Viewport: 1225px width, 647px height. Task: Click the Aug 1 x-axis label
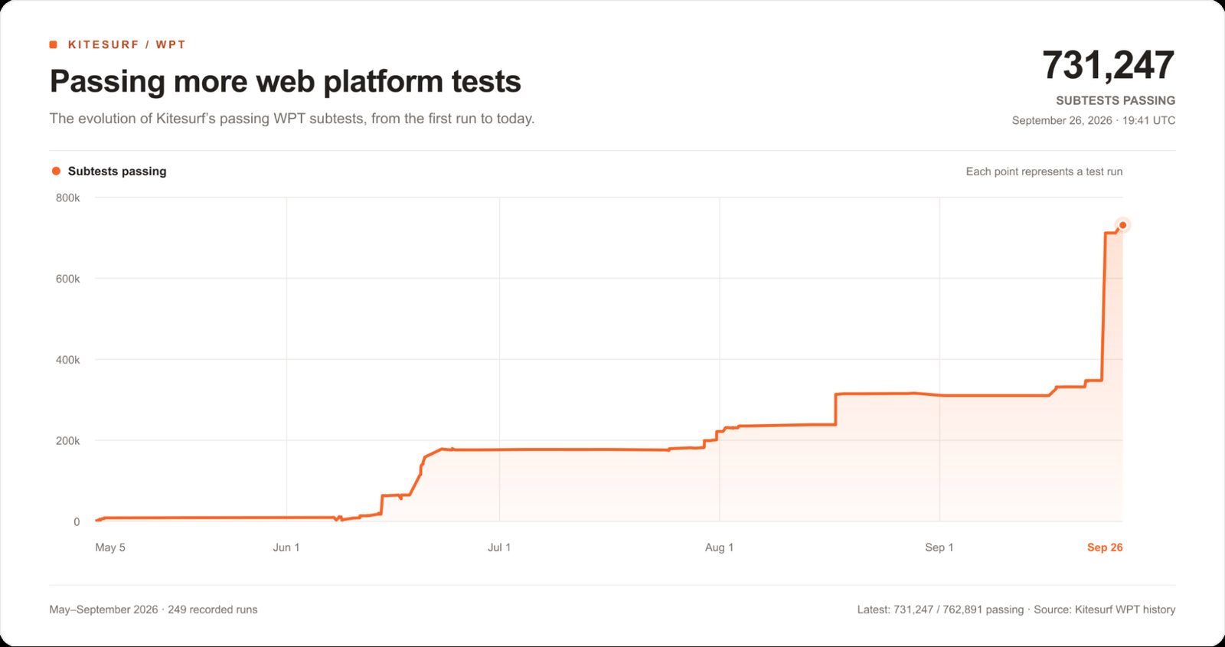(x=719, y=547)
